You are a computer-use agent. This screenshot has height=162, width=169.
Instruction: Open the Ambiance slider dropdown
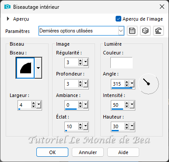(x=85, y=105)
